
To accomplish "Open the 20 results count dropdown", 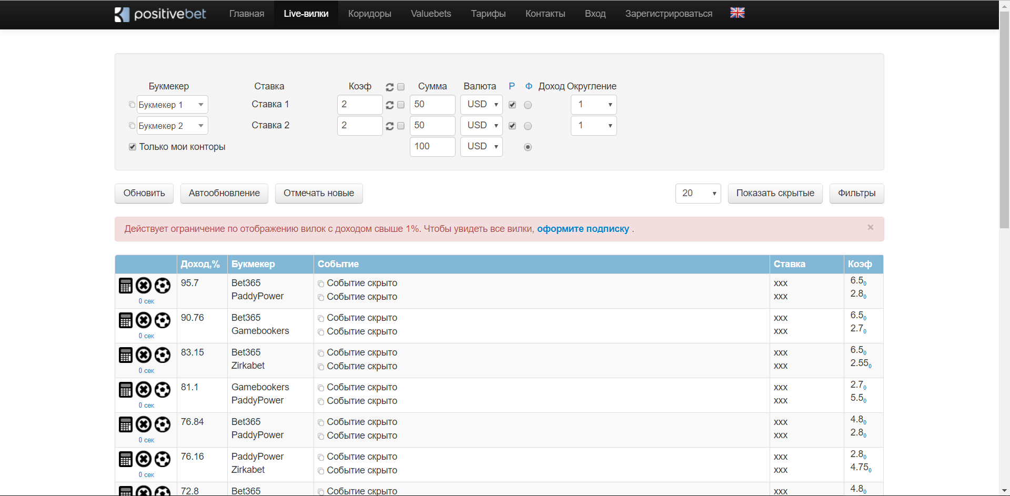I will coord(698,194).
